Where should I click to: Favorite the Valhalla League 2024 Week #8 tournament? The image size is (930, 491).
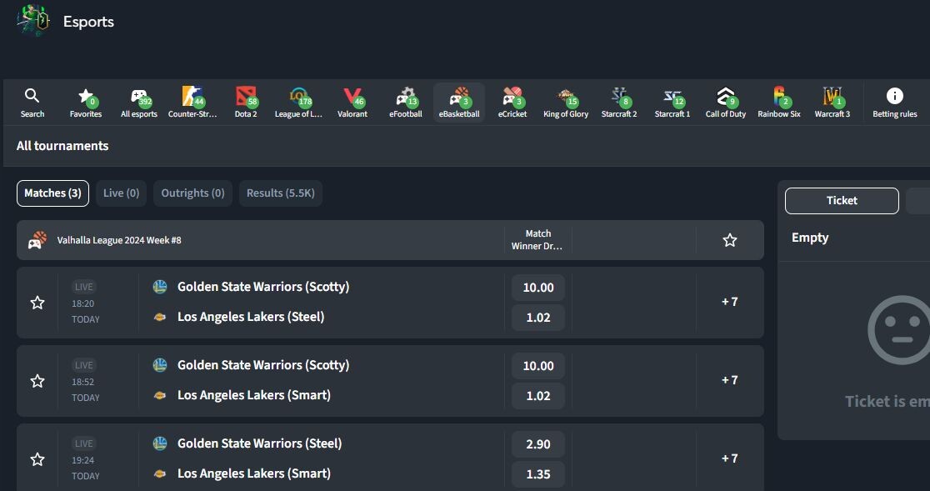coord(730,240)
